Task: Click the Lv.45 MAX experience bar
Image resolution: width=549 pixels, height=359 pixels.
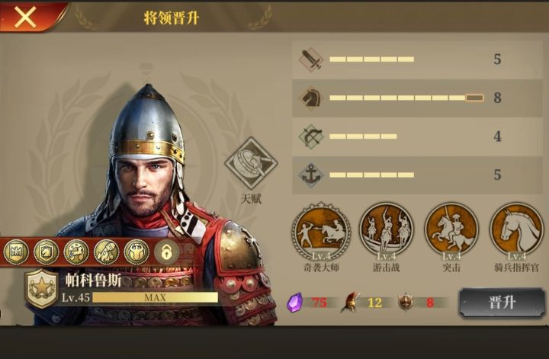Action: tap(155, 298)
